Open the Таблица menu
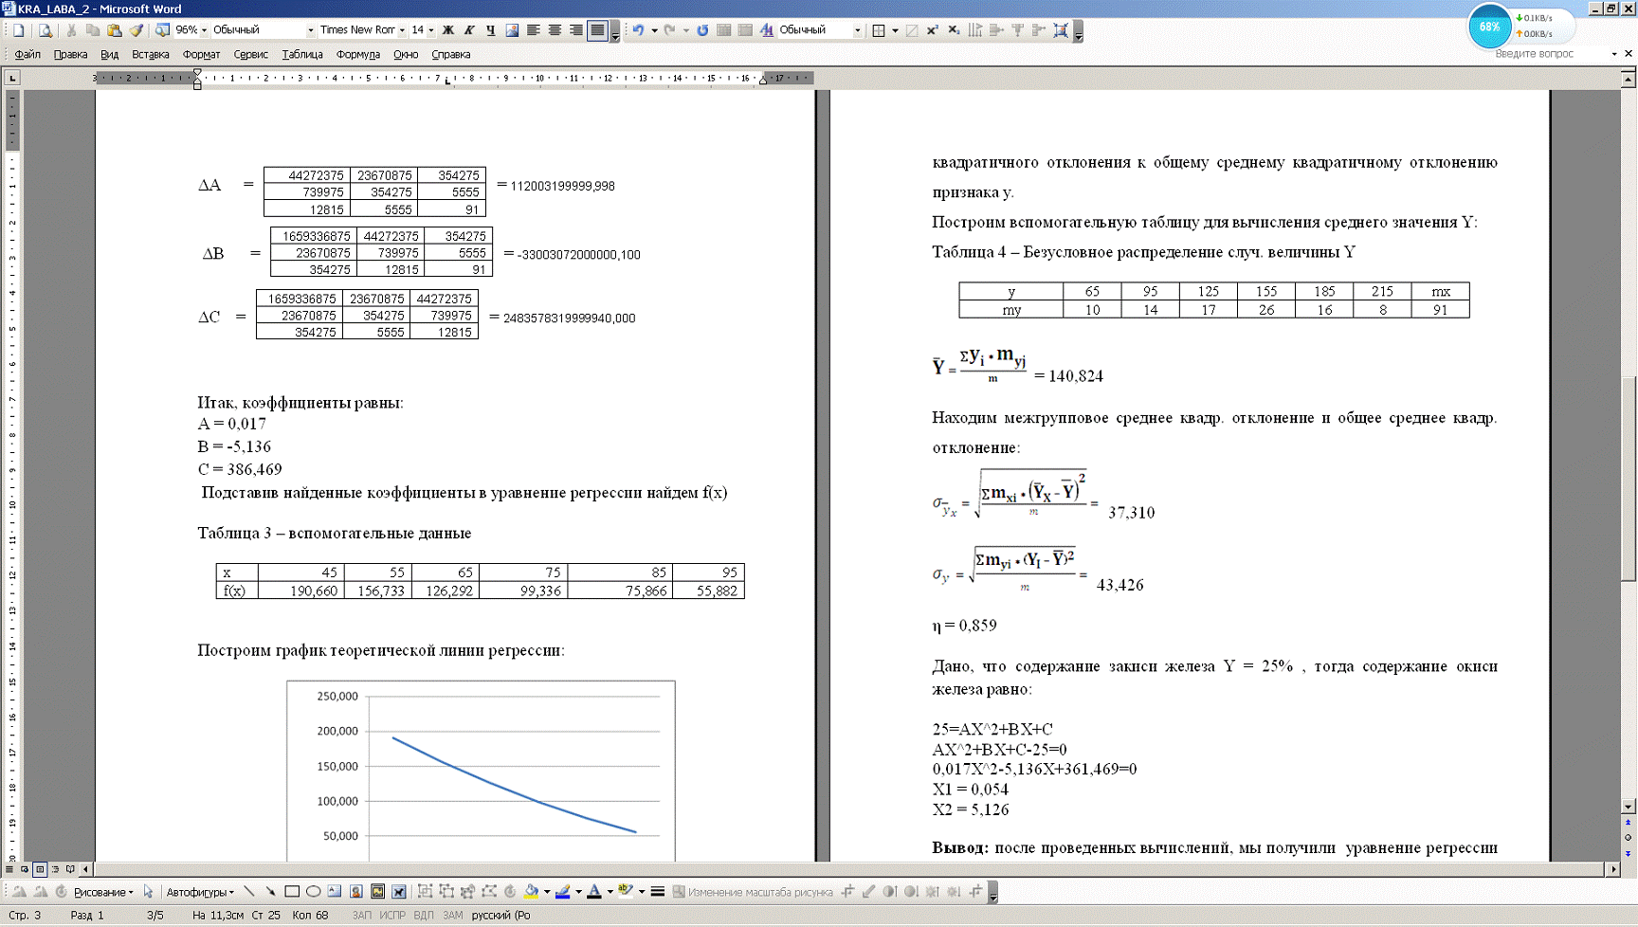Screen dimensions: 1638x927 301,55
